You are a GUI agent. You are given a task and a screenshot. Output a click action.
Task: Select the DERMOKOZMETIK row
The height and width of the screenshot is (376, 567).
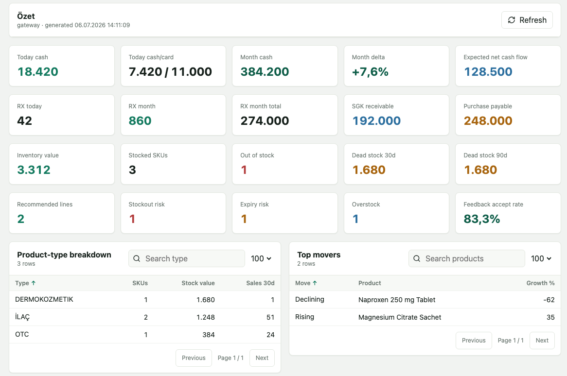144,299
